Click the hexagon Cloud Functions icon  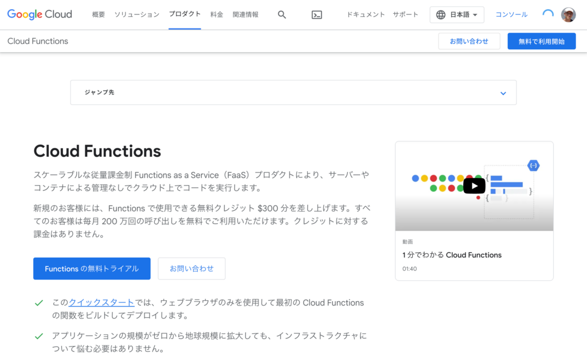533,166
